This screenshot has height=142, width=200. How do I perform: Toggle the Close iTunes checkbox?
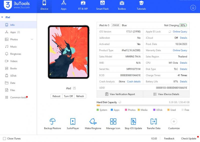pyautogui.click(x=4, y=139)
